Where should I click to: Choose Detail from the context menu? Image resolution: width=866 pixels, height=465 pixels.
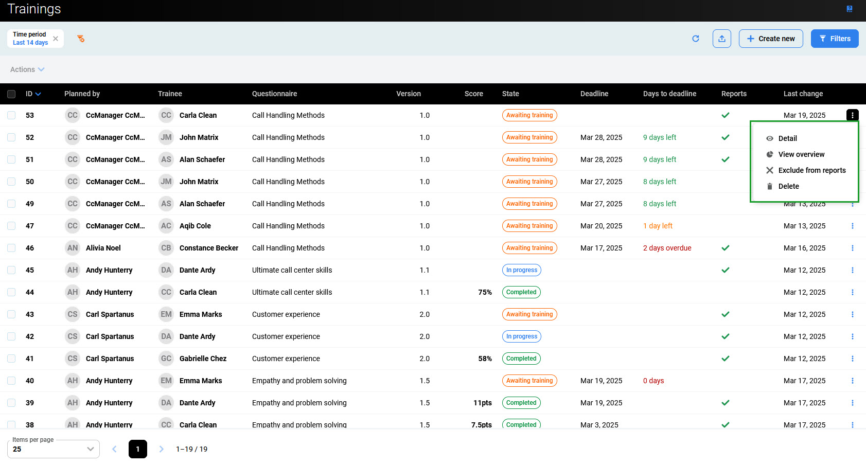(787, 138)
